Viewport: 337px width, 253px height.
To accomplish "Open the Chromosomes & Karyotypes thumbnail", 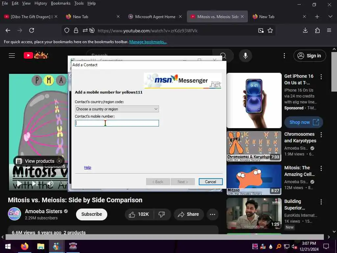I will click(254, 146).
